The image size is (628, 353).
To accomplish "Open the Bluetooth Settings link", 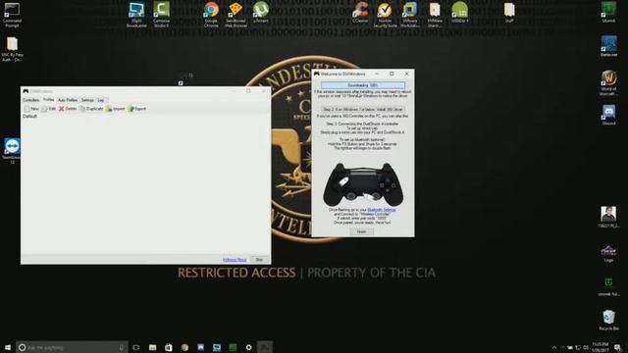I will click(382, 210).
